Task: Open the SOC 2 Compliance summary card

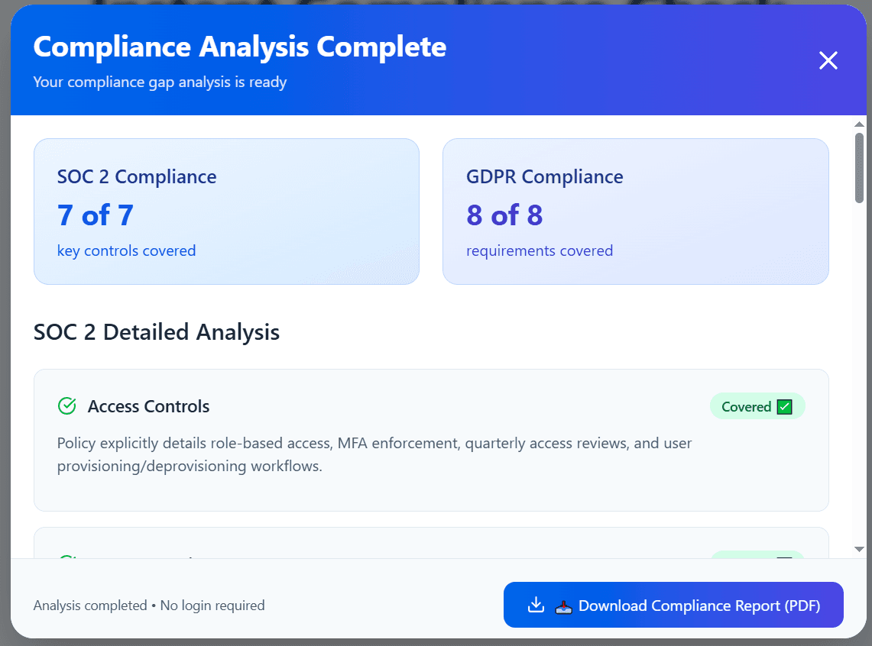Action: pos(226,212)
